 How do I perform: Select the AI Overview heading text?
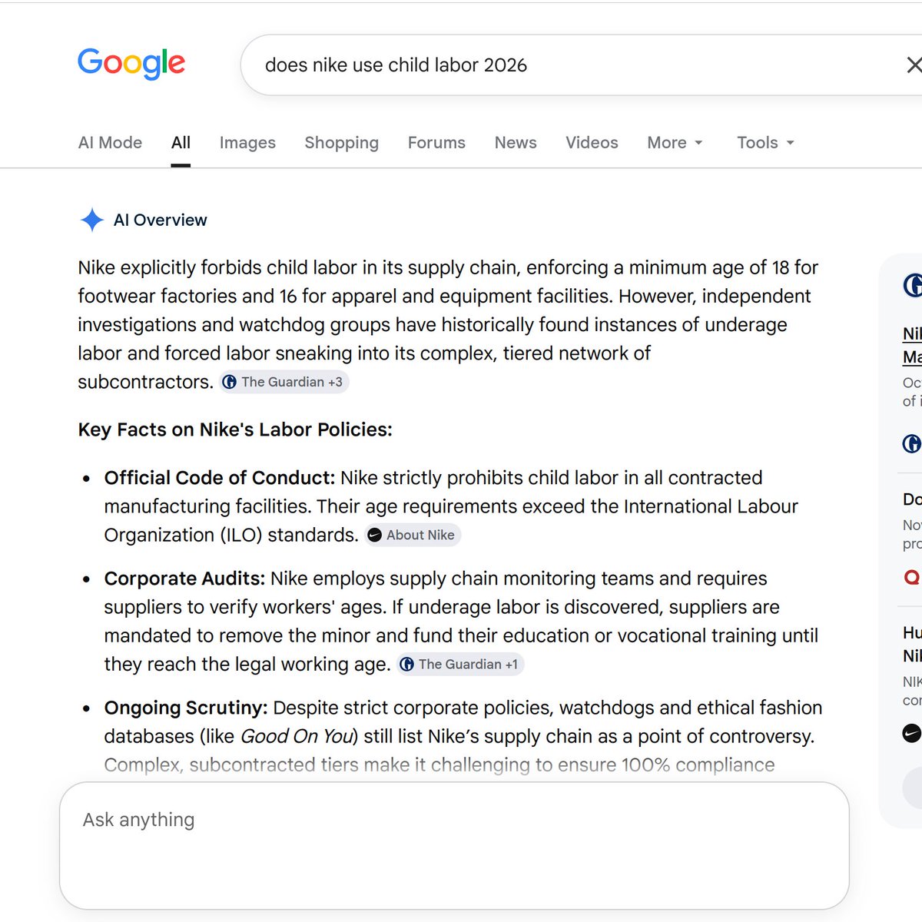160,220
